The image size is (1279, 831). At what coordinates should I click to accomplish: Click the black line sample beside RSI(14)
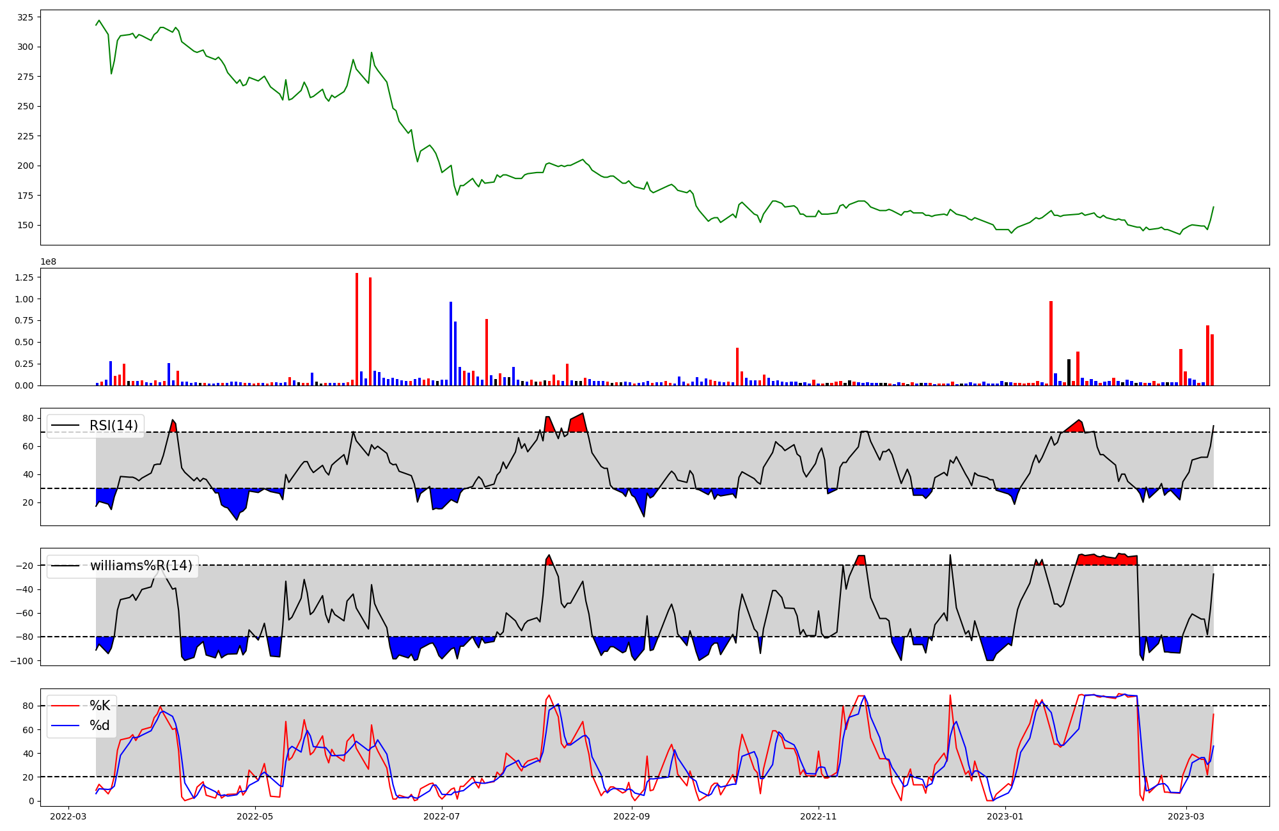pos(65,426)
